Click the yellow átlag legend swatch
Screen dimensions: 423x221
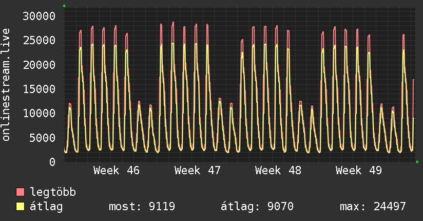click(20, 207)
